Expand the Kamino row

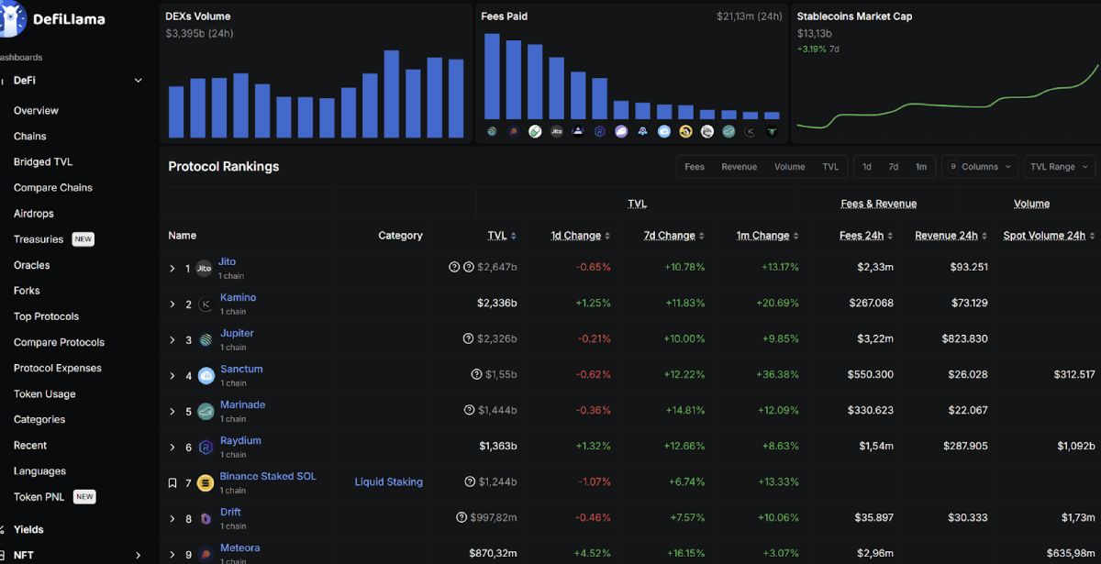pyautogui.click(x=172, y=304)
